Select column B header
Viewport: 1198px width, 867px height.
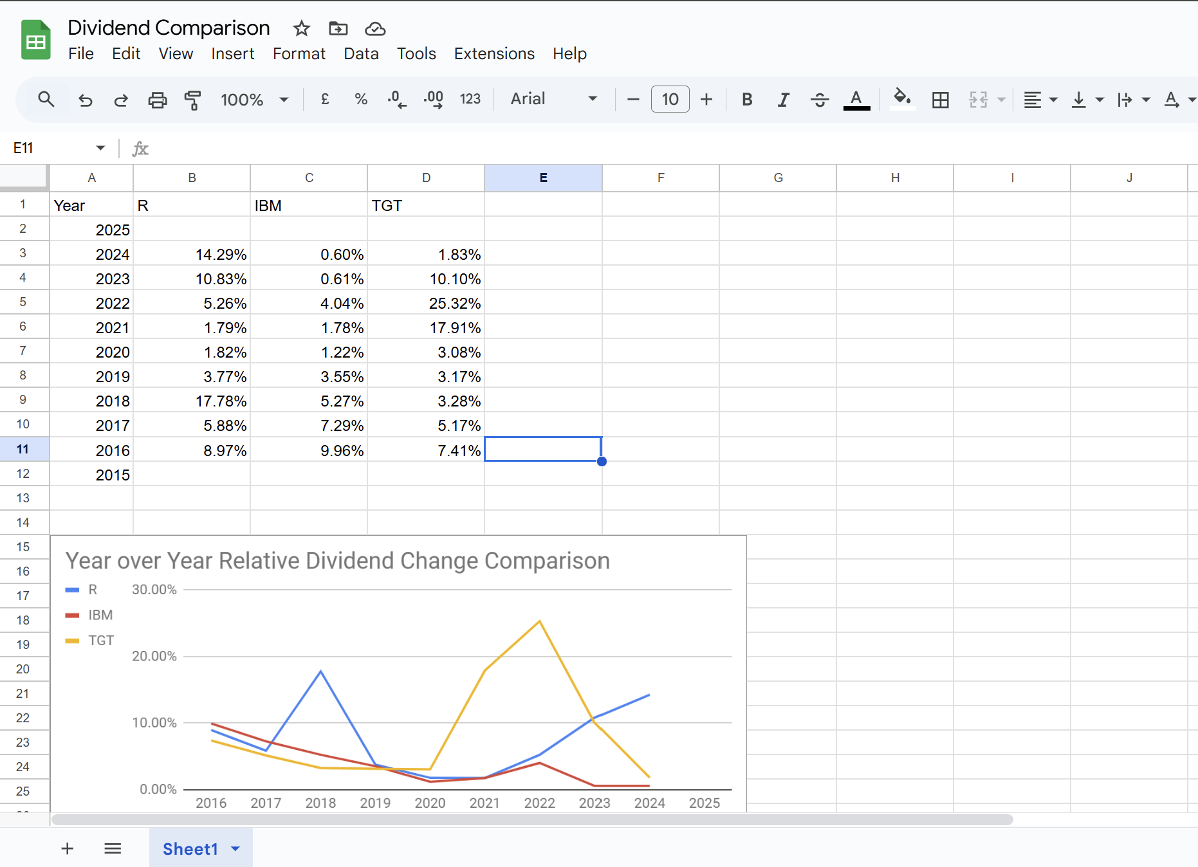pyautogui.click(x=192, y=178)
